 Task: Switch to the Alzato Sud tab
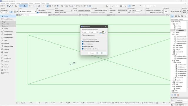[x=121, y=15]
